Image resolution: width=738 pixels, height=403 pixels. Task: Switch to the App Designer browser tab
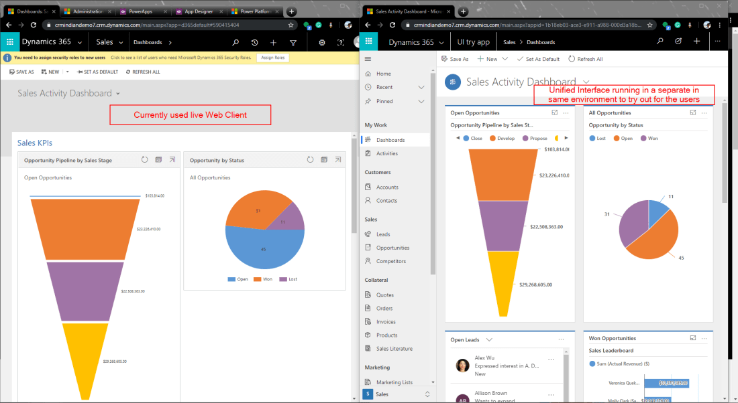tap(199, 11)
